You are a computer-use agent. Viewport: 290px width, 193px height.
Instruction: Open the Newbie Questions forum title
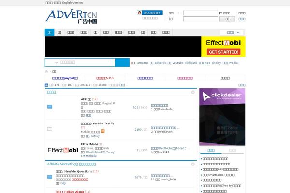coord(74,171)
